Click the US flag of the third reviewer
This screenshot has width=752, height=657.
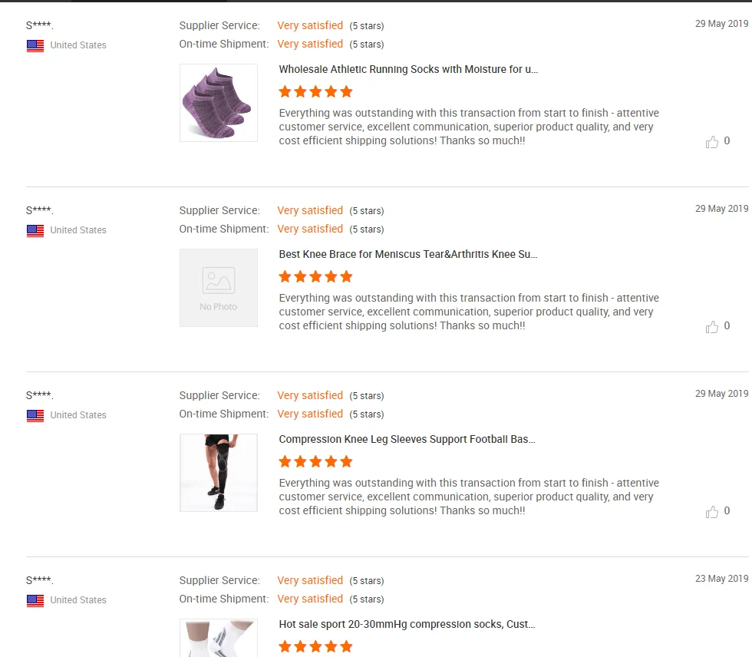click(x=35, y=416)
